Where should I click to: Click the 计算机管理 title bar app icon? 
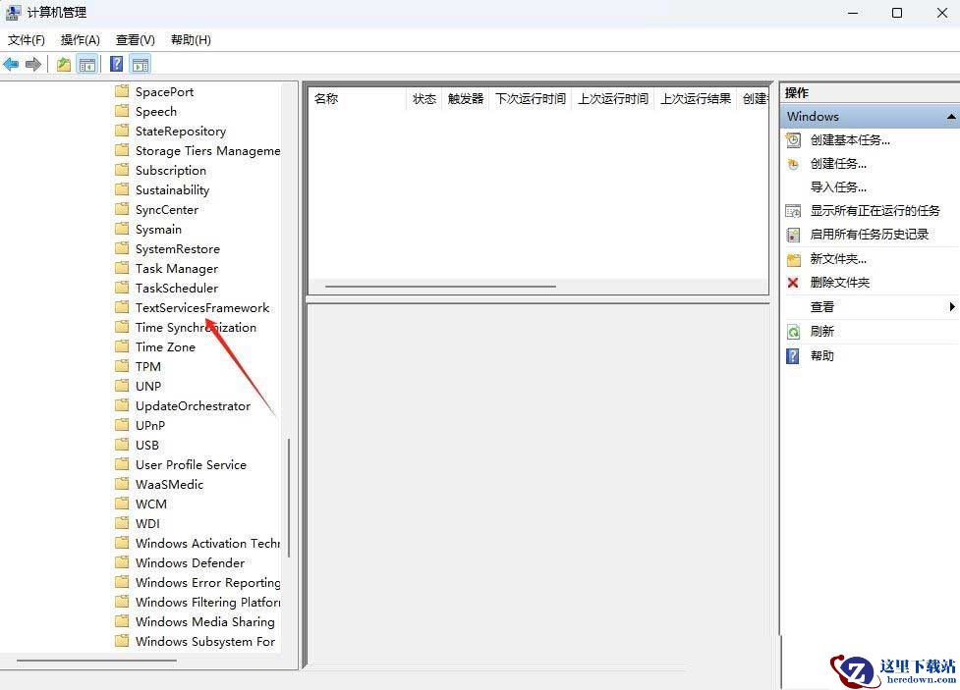[13, 12]
